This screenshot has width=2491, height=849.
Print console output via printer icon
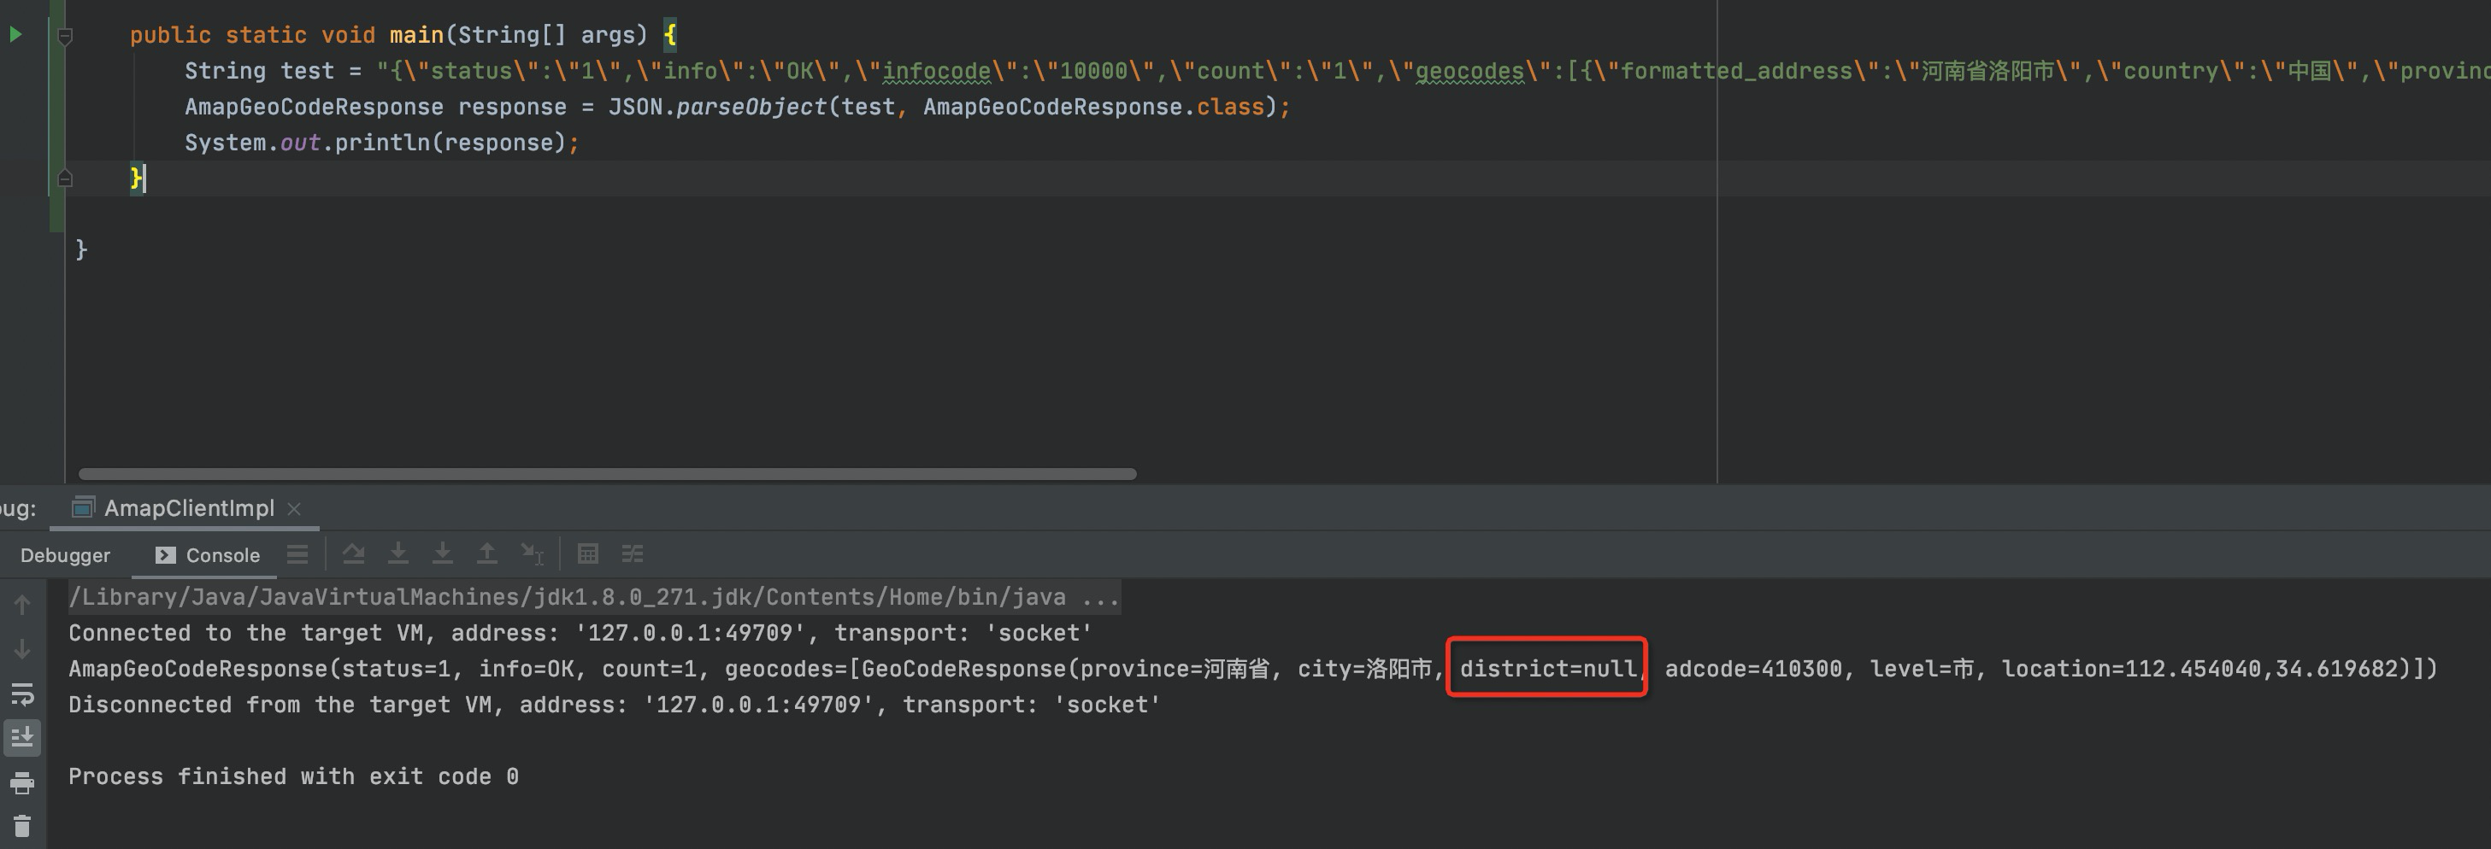(x=21, y=784)
